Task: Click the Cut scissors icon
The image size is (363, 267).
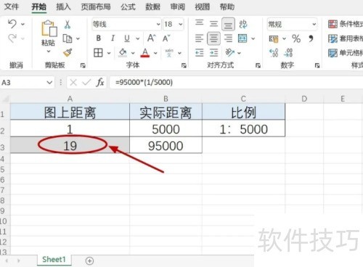Action: pos(68,25)
